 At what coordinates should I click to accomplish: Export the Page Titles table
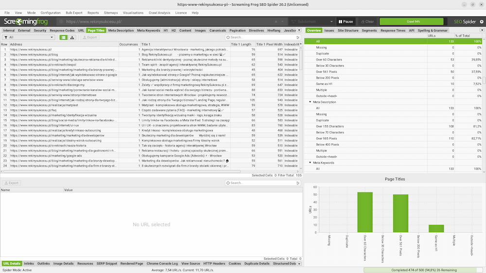(90, 37)
